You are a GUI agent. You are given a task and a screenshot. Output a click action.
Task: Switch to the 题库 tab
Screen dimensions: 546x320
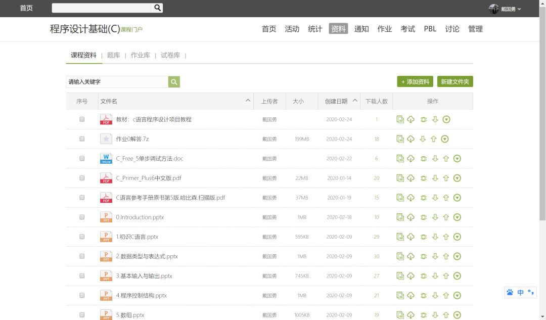click(113, 55)
